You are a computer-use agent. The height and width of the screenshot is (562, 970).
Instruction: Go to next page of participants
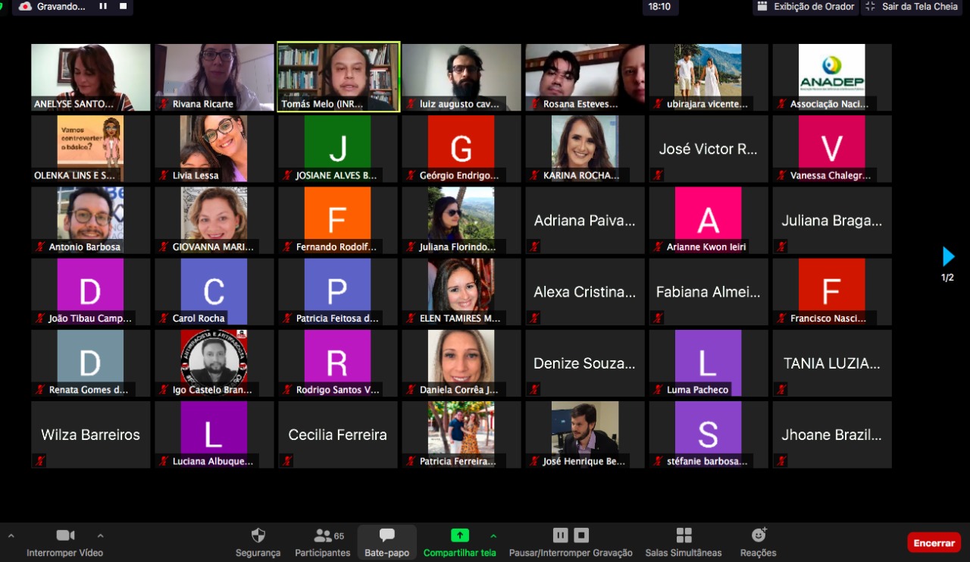(948, 256)
